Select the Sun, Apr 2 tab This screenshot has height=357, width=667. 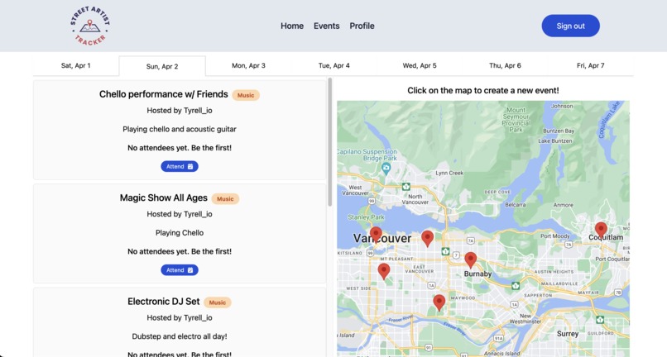tap(162, 66)
